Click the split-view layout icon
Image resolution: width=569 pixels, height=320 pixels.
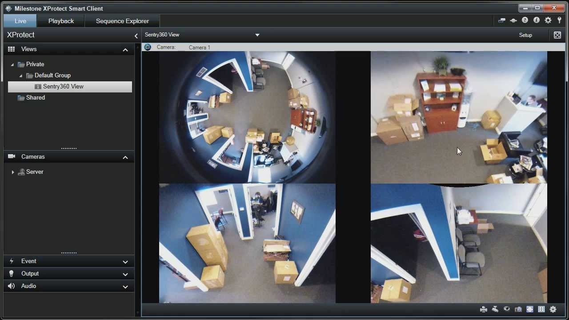[541, 309]
